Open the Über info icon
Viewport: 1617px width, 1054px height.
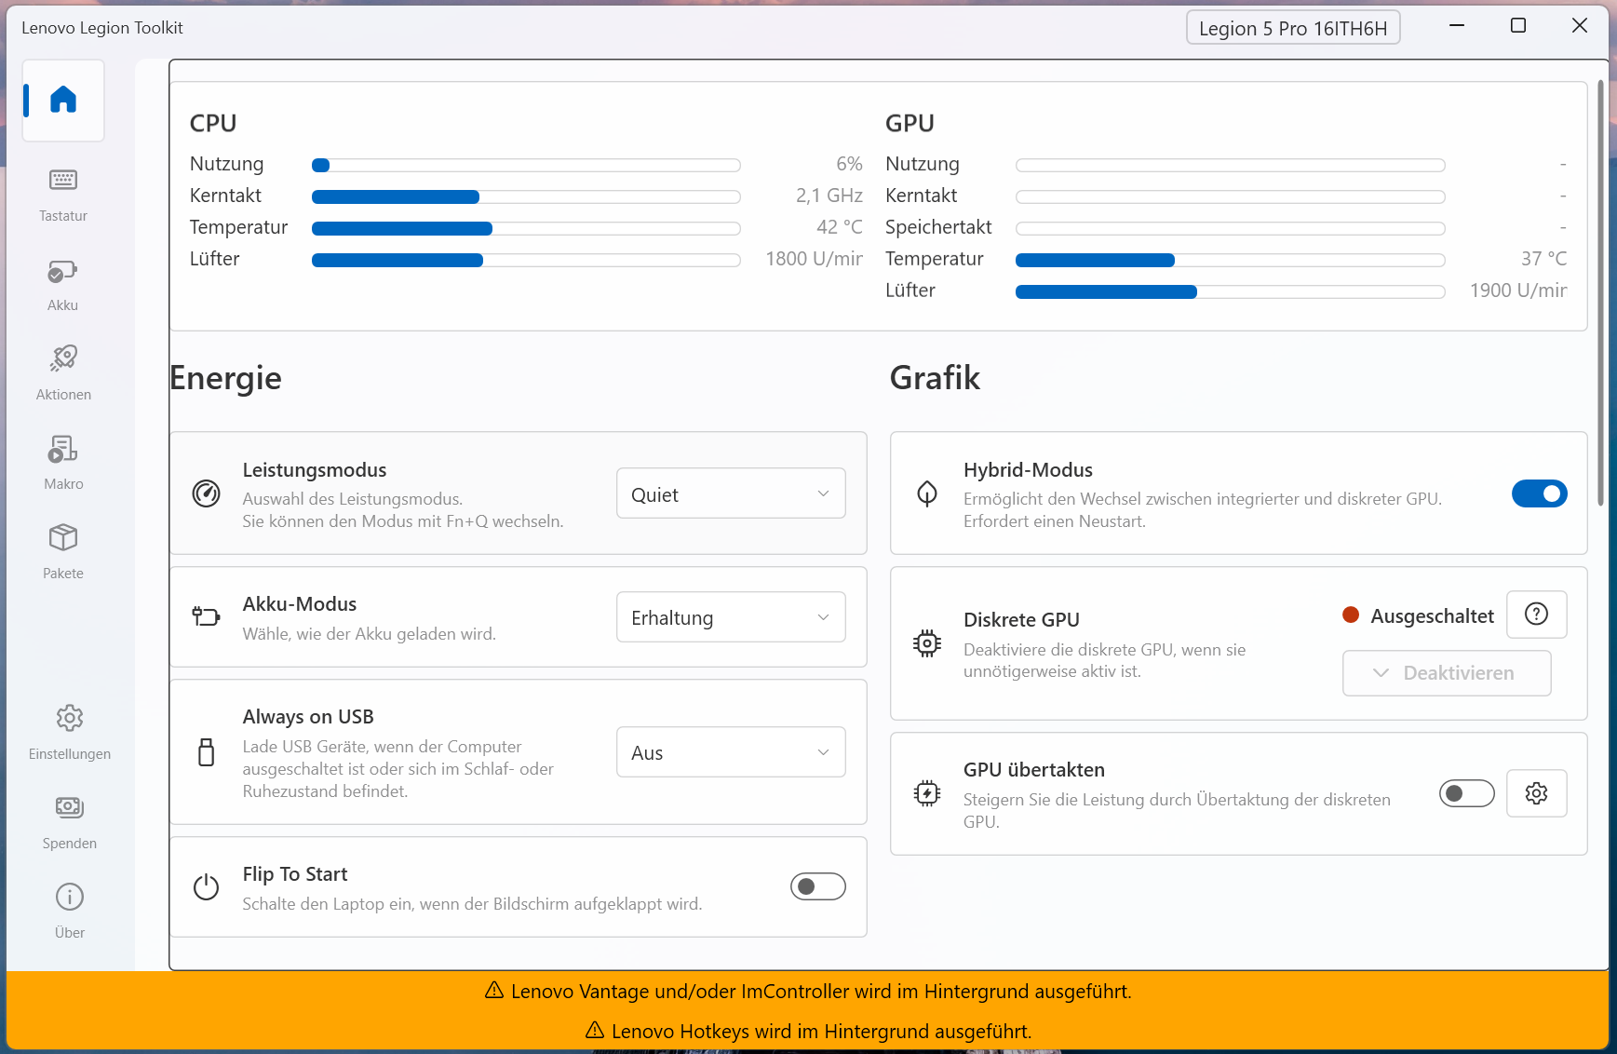(70, 897)
